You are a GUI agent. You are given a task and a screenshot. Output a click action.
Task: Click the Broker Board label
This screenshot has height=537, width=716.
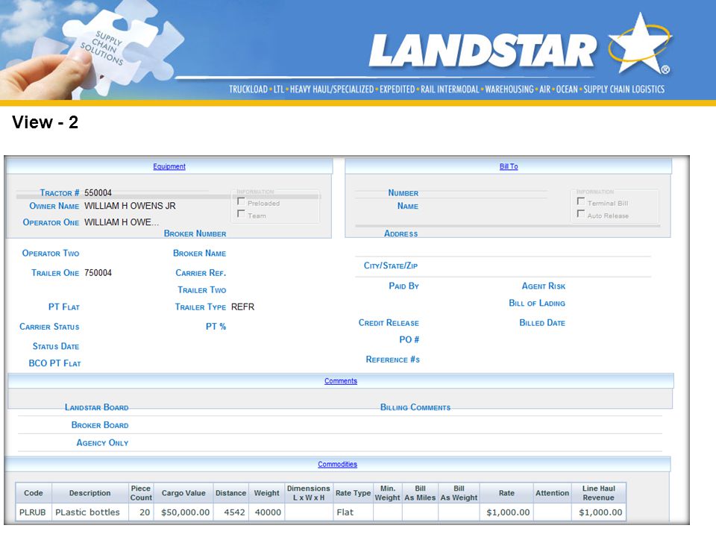[x=99, y=425]
